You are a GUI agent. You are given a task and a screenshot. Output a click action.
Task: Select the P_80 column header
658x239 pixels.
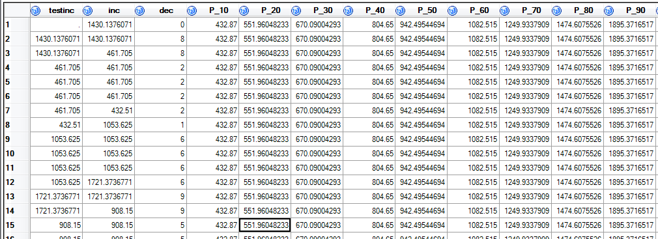click(x=577, y=10)
